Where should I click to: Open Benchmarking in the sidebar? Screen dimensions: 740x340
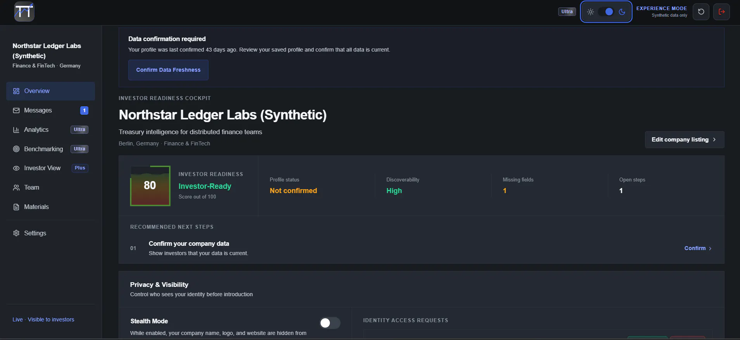click(50, 149)
